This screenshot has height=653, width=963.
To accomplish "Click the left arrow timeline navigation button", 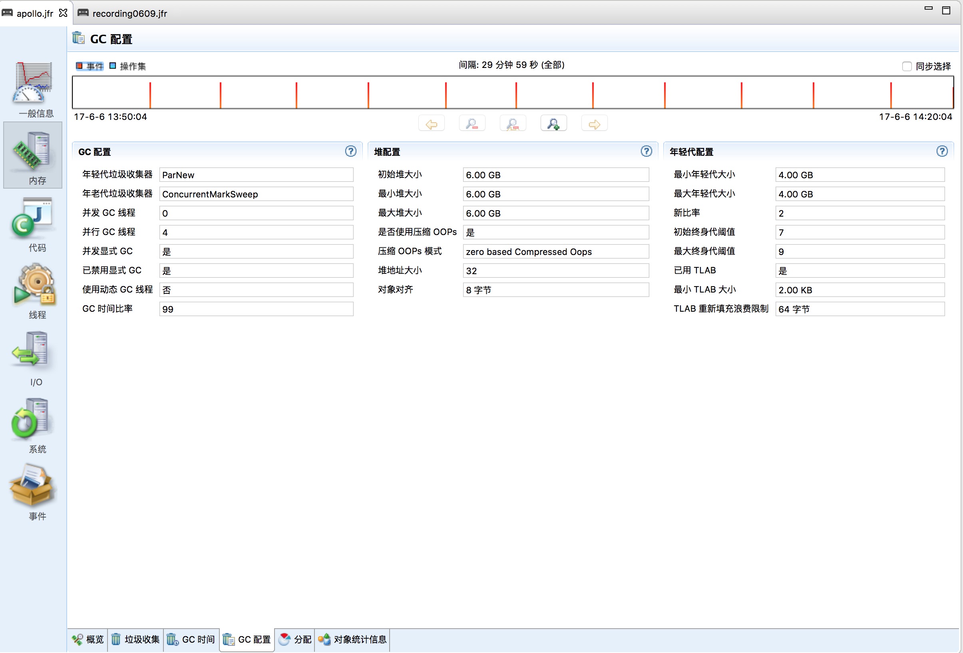I will pyautogui.click(x=432, y=124).
